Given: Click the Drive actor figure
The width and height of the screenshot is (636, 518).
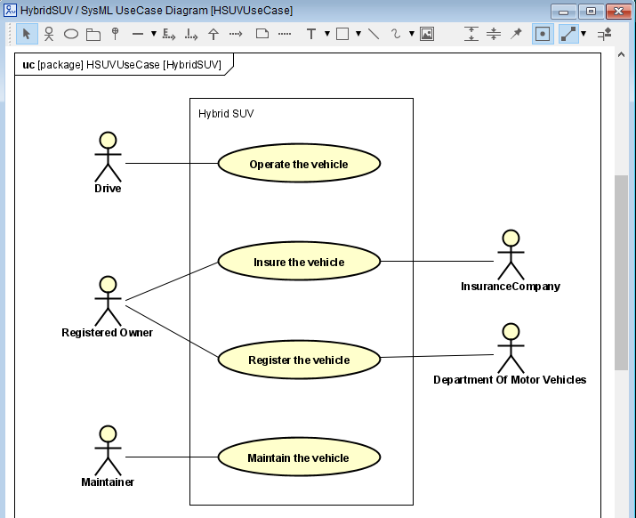Looking at the screenshot, I should click(x=108, y=158).
